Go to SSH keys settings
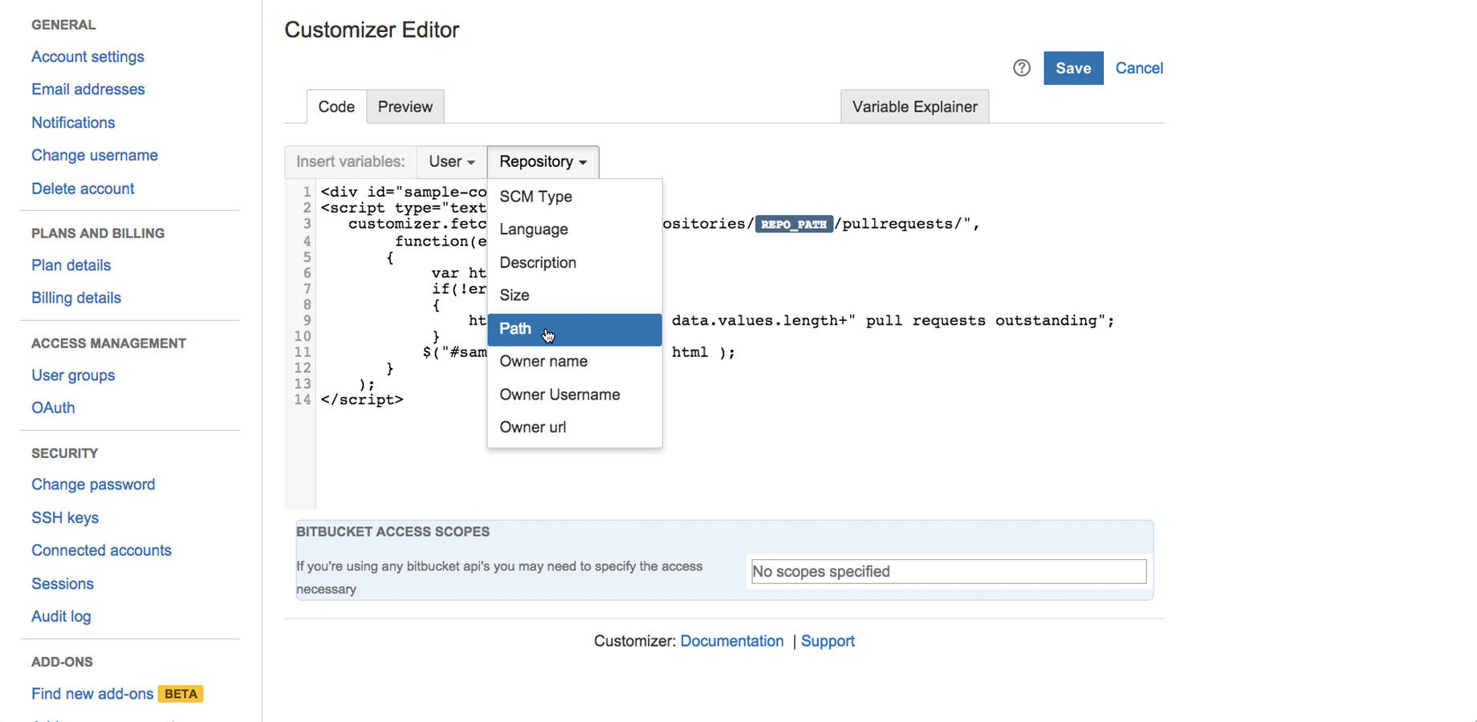The image size is (1477, 722). (x=65, y=518)
